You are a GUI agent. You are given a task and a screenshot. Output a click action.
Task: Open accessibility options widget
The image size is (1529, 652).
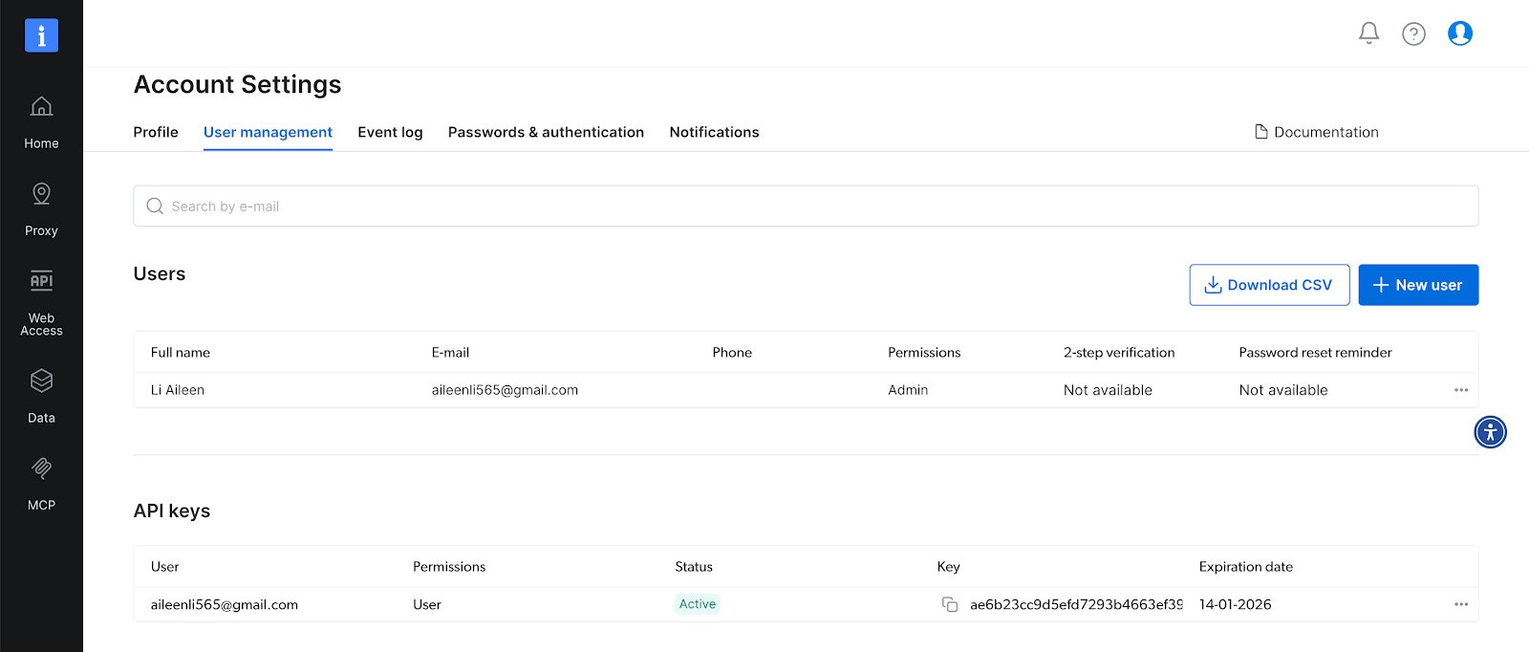point(1490,432)
